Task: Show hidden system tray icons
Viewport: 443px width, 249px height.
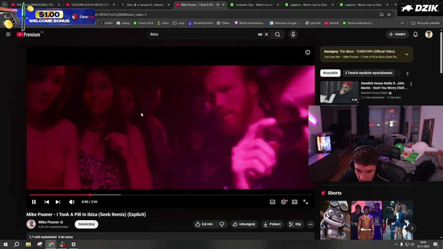Action: tap(396, 245)
